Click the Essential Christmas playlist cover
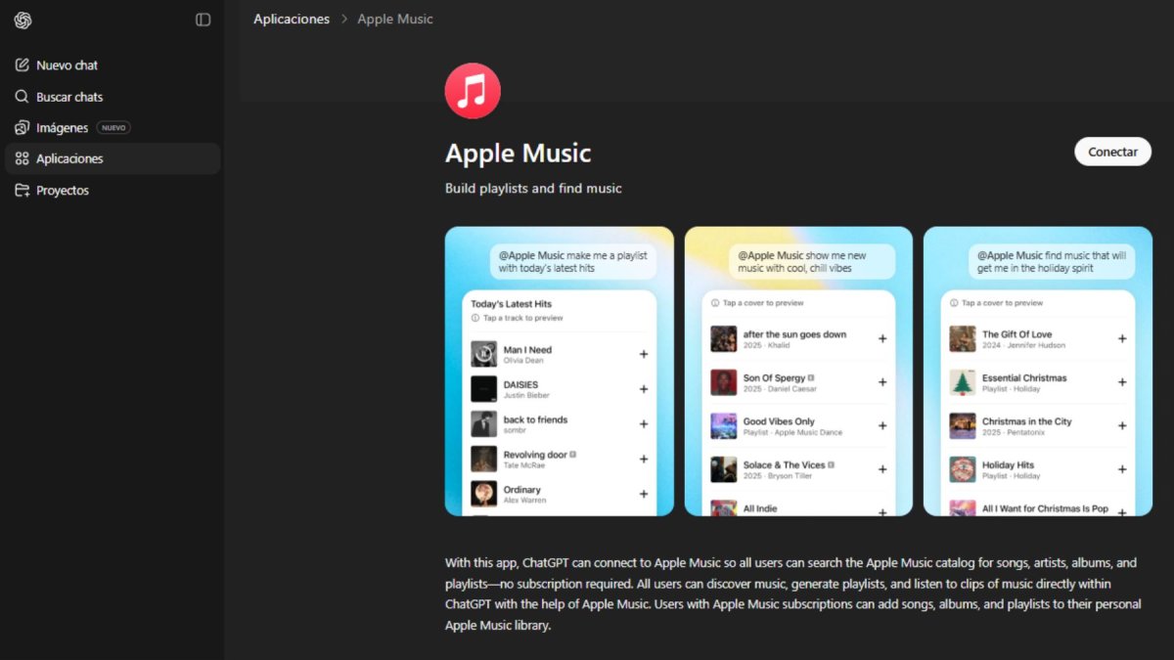The width and height of the screenshot is (1174, 660). click(x=963, y=382)
